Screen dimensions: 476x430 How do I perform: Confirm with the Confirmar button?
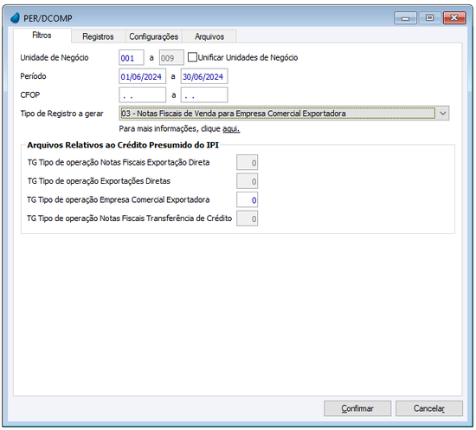357,408
